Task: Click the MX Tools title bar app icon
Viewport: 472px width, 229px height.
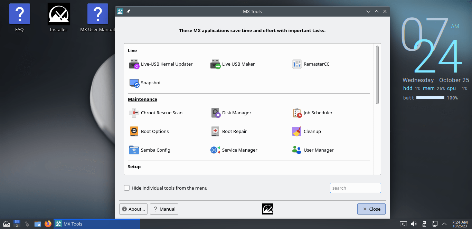Action: (120, 11)
